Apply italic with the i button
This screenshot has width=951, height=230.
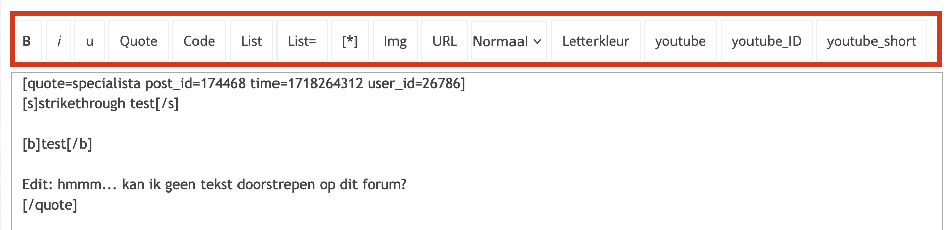tap(59, 41)
